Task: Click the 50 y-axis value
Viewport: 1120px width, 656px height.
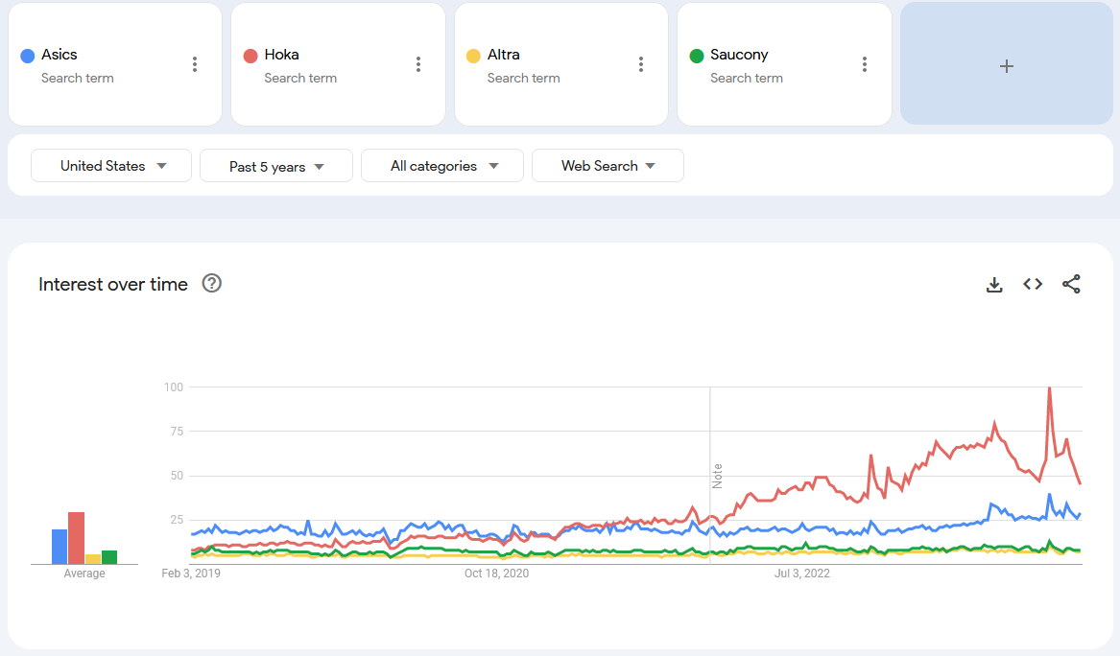Action: (177, 476)
